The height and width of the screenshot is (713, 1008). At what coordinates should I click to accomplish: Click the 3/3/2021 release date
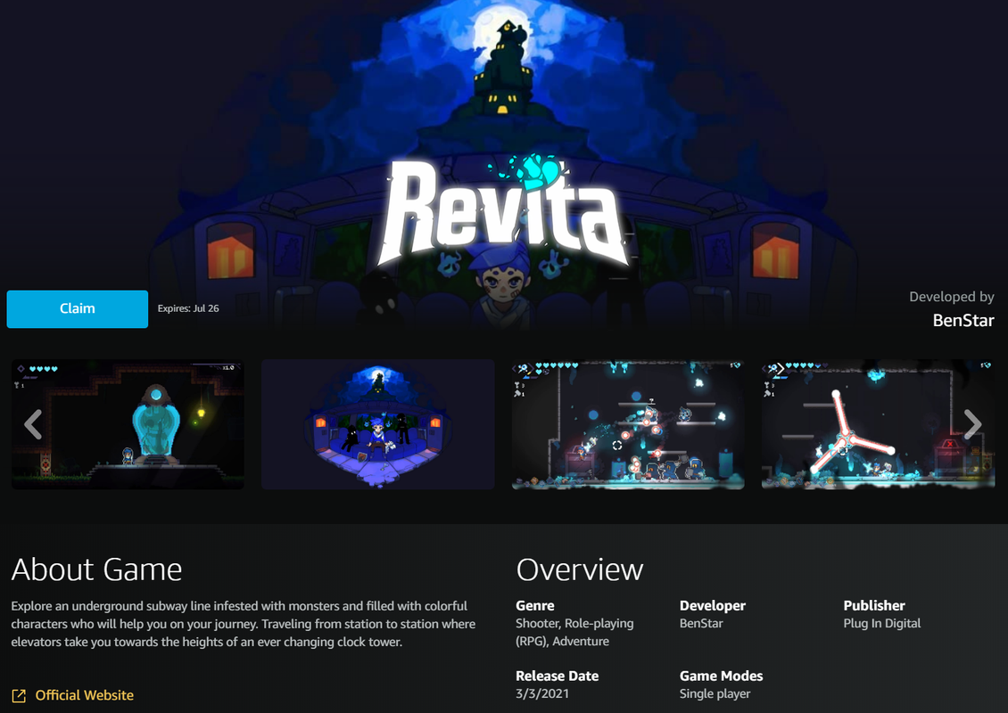[x=542, y=693]
